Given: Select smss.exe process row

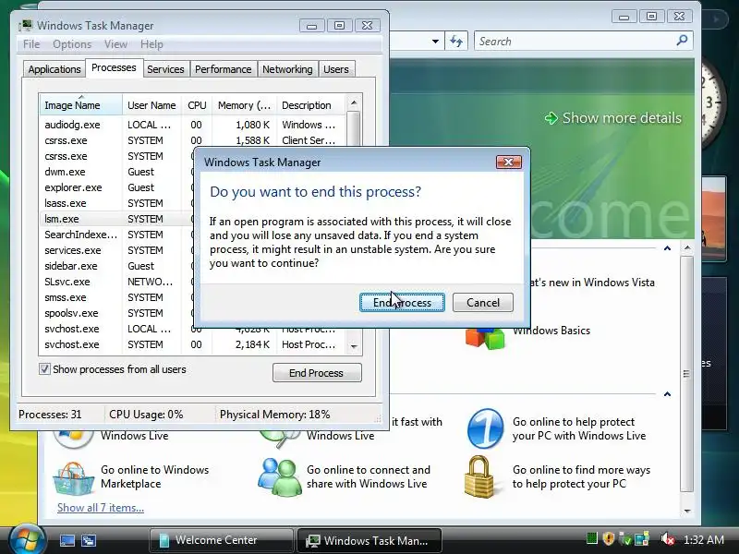Looking at the screenshot, I should 116,297.
